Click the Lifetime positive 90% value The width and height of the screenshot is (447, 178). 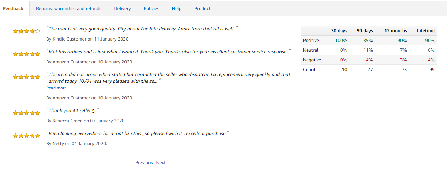pos(430,41)
